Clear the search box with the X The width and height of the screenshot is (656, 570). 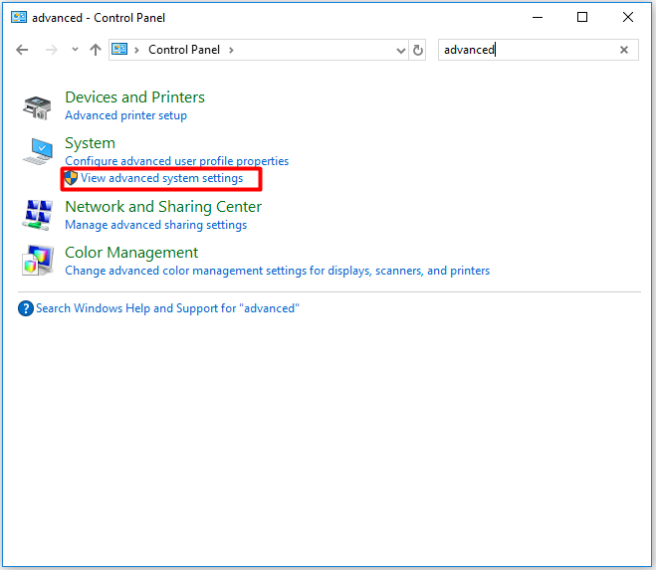(624, 50)
